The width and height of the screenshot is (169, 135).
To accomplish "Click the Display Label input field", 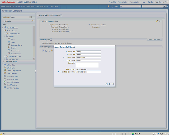I will pyautogui.click(x=88, y=52).
